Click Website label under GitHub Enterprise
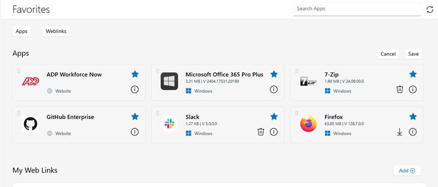This screenshot has height=187, width=438. pyautogui.click(x=63, y=133)
